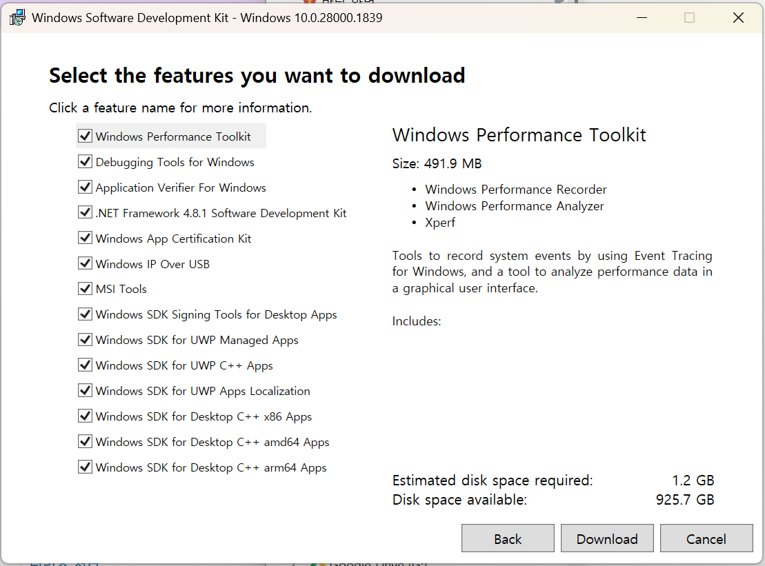Uncheck Windows SDK for UWP Managed Apps checkbox
The image size is (765, 566).
[86, 339]
